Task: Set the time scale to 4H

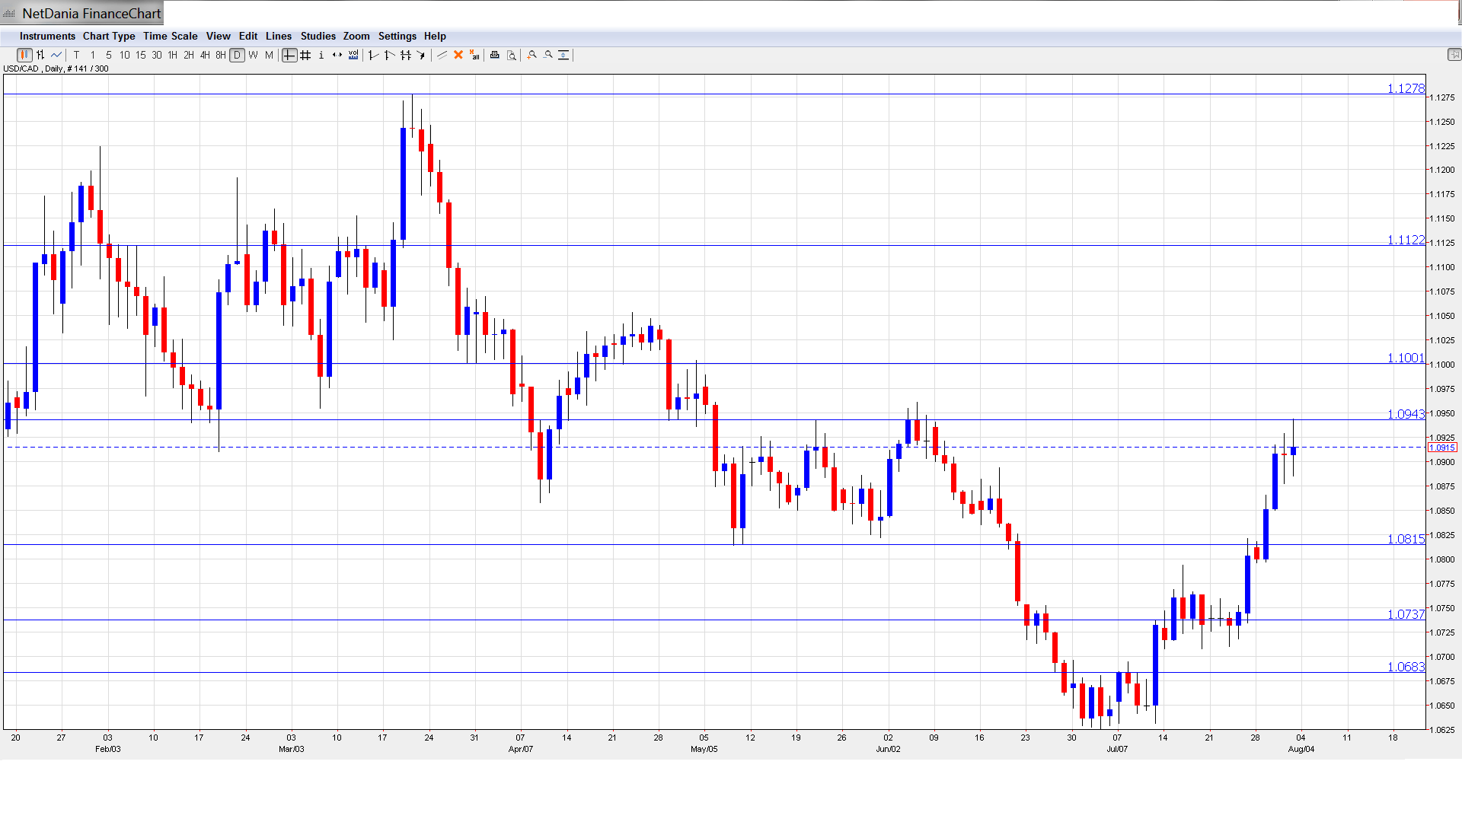Action: pyautogui.click(x=205, y=55)
